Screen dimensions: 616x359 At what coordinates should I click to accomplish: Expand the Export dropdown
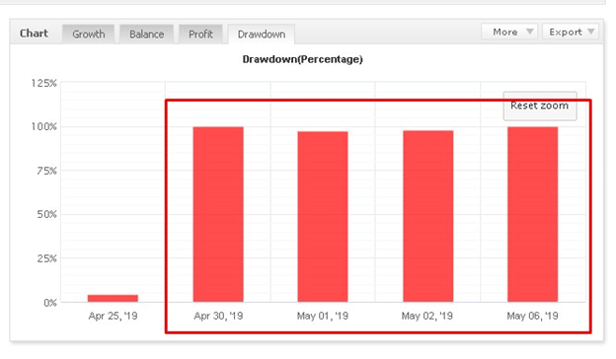tap(571, 32)
